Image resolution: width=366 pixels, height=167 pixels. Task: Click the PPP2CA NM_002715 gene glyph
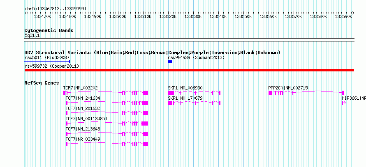(x=306, y=93)
